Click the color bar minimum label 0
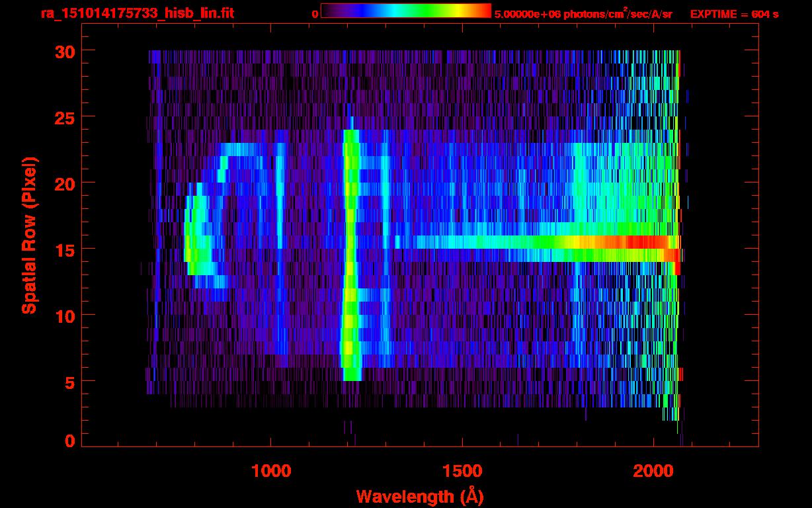The width and height of the screenshot is (812, 508). click(315, 14)
